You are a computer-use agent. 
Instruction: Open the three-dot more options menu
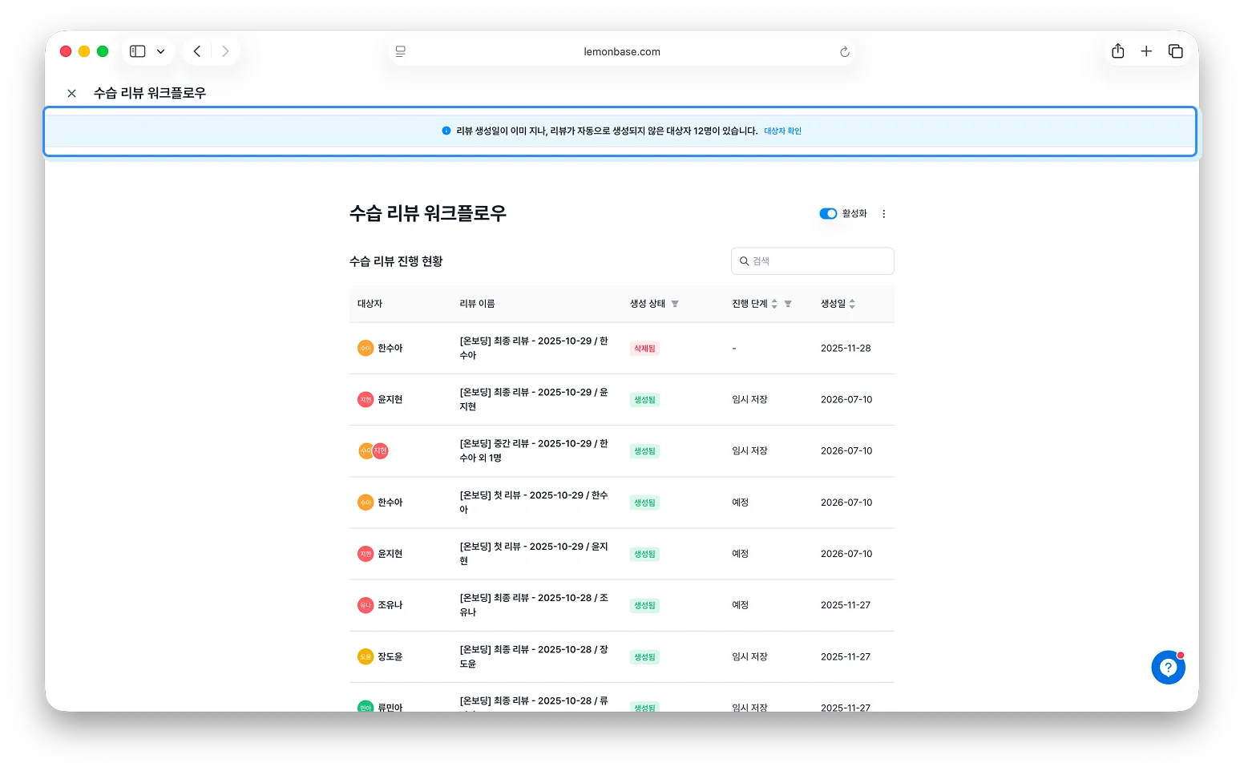[x=884, y=214]
